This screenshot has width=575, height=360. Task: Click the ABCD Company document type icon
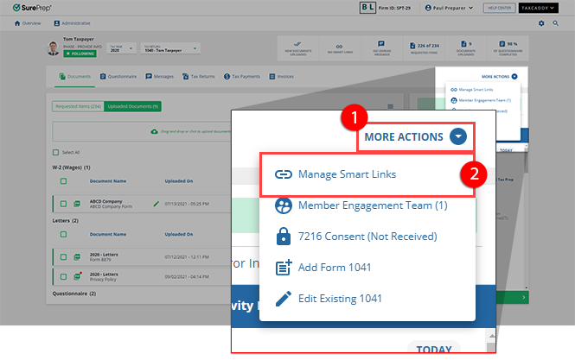click(77, 204)
